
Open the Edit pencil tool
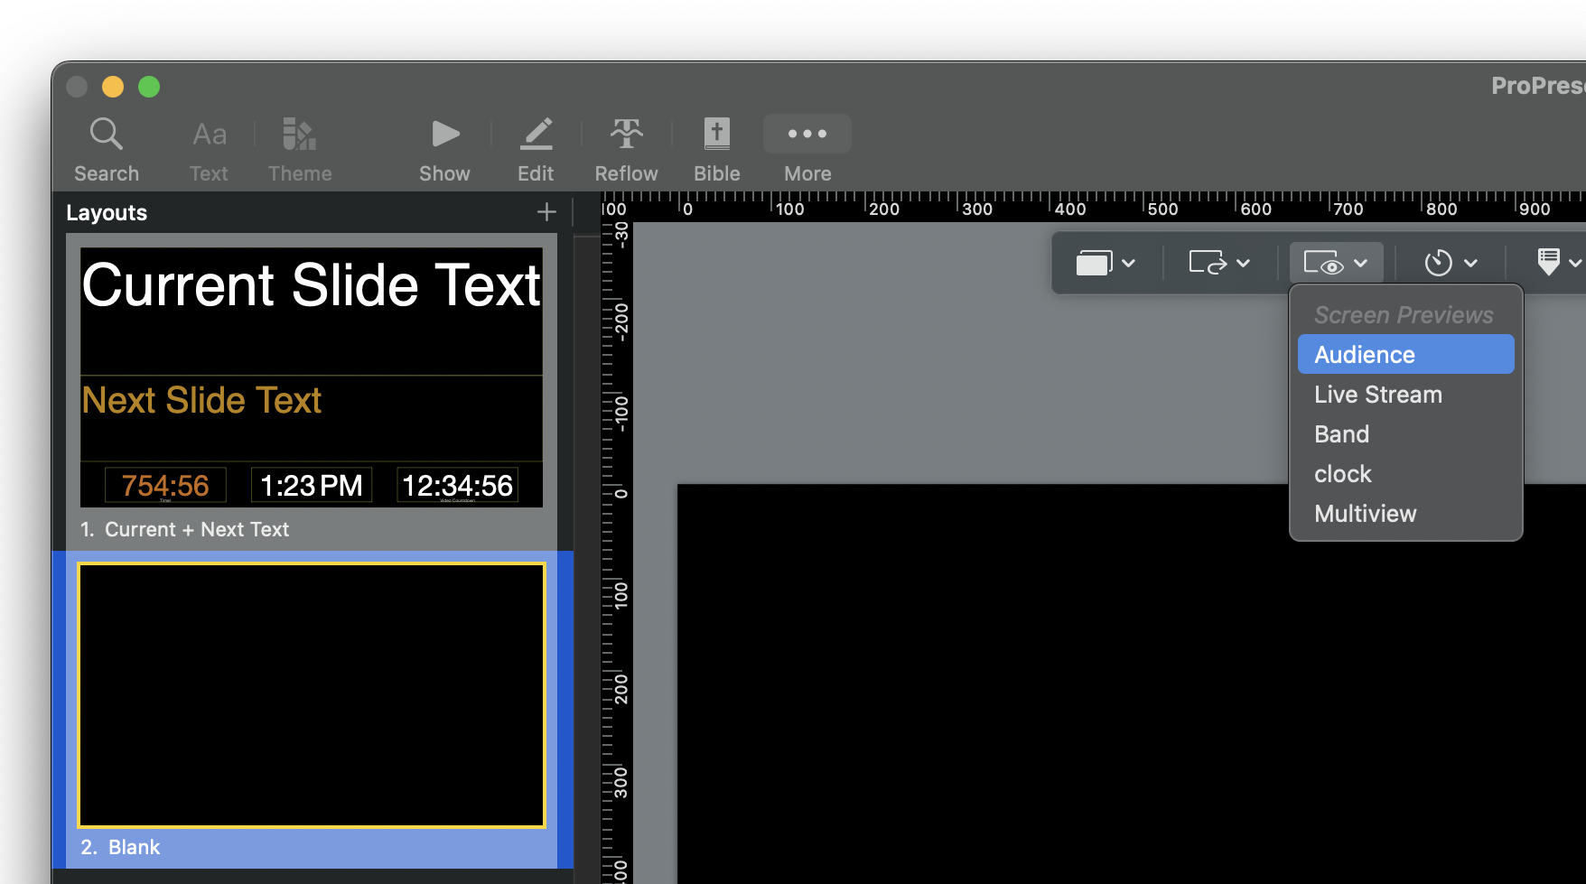point(536,135)
